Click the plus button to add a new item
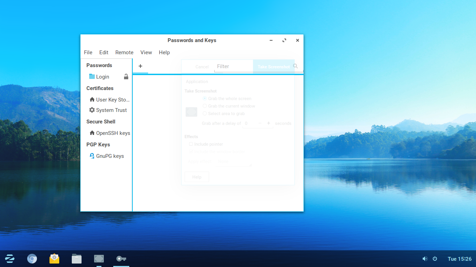The image size is (476, 267). coord(140,66)
